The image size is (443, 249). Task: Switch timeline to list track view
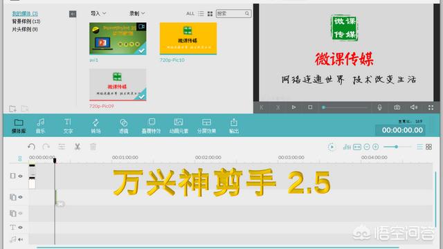point(420,147)
